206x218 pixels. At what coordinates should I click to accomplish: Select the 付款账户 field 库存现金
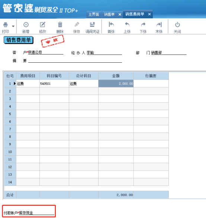point(36,212)
